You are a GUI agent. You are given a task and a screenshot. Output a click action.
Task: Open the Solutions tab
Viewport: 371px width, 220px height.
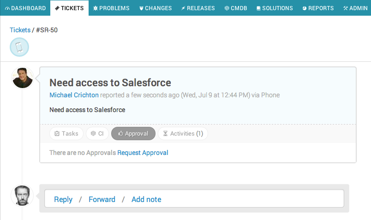pyautogui.click(x=275, y=8)
